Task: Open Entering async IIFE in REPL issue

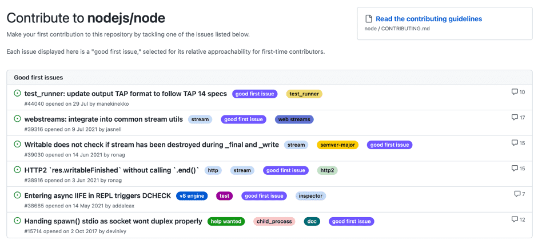Action: coord(97,195)
